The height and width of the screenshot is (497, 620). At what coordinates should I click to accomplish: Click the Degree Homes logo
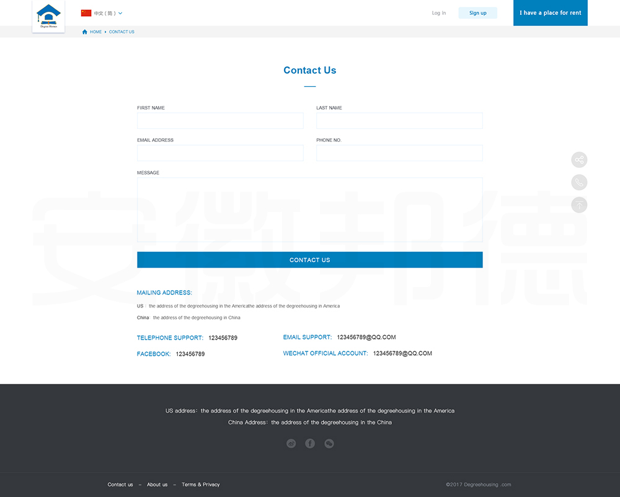(48, 16)
